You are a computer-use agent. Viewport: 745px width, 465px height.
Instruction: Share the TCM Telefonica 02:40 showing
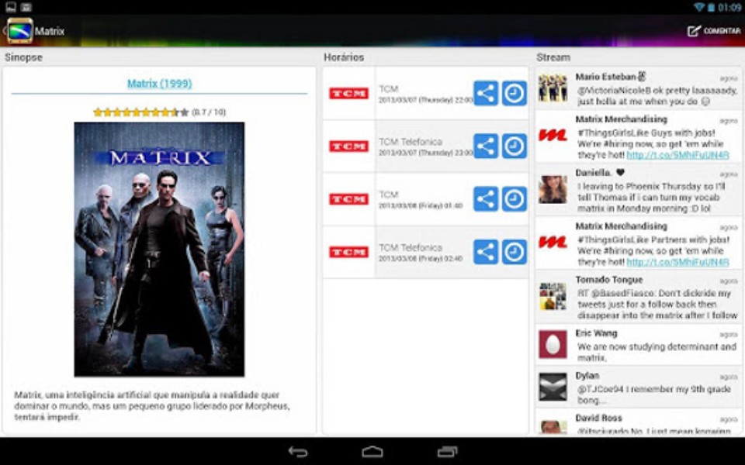tap(486, 251)
